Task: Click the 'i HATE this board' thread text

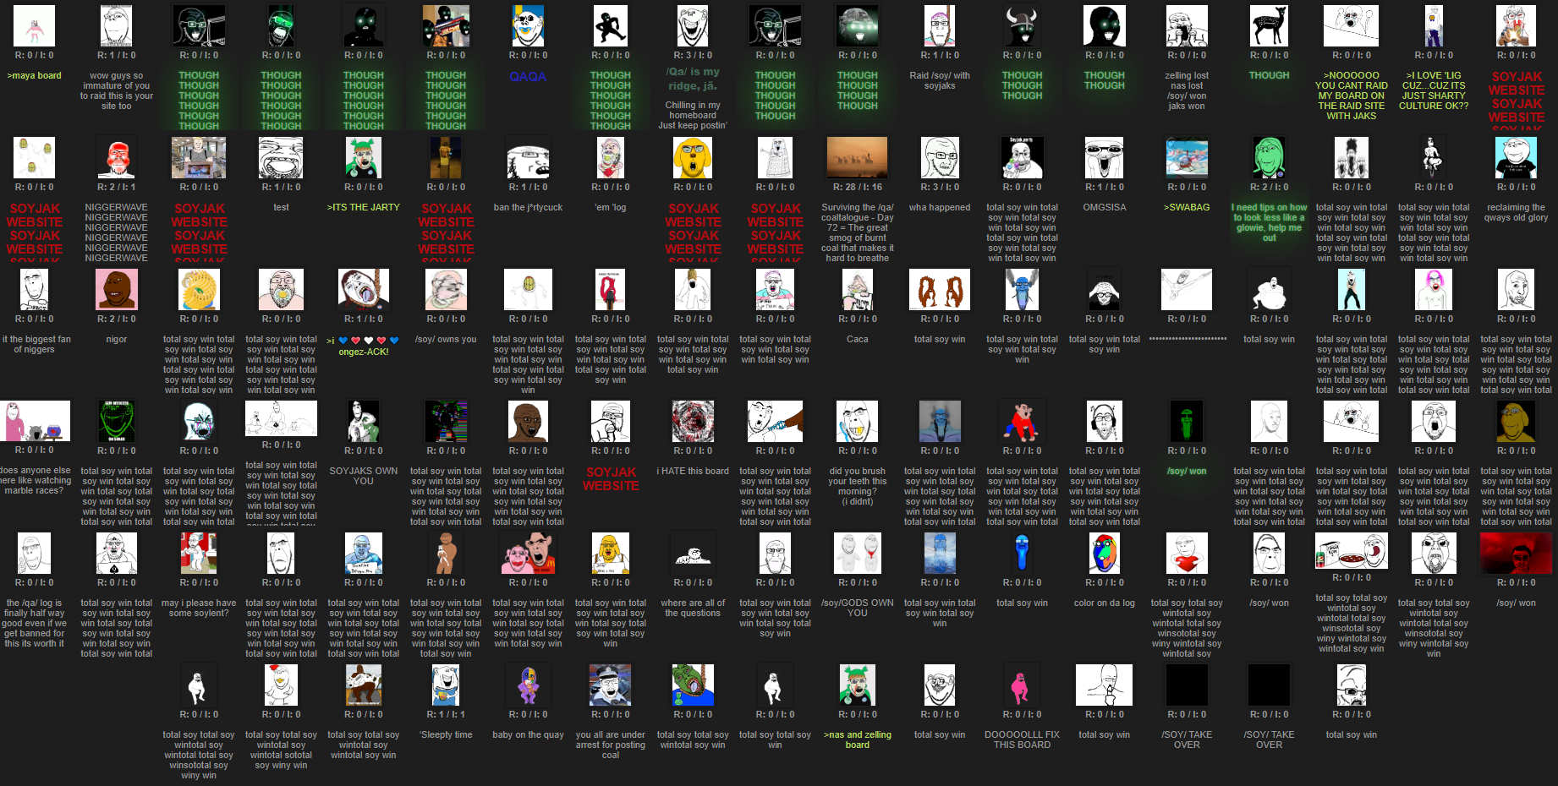Action: [x=693, y=472]
